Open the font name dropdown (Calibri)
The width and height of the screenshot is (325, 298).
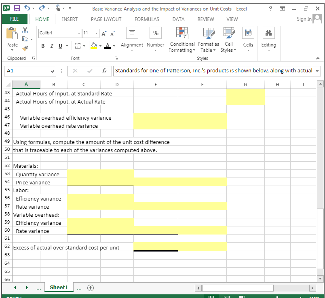[79, 33]
